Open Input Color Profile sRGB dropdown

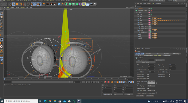point(151,90)
